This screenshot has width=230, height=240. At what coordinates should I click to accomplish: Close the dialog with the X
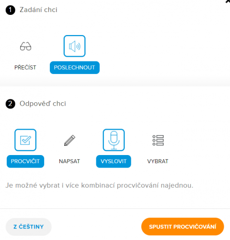point(228,1)
